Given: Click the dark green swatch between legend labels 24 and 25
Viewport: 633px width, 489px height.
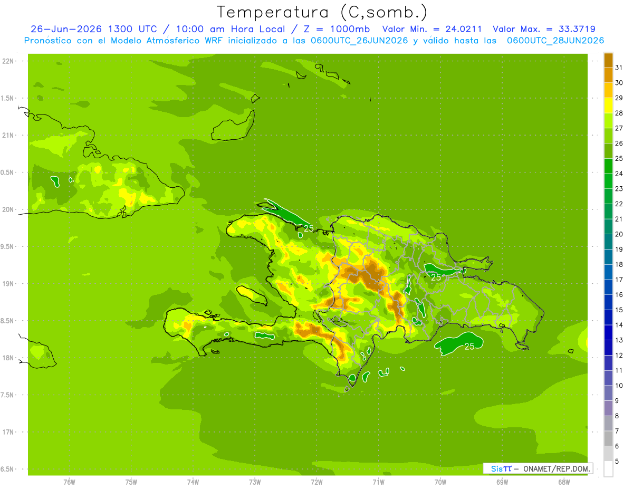Looking at the screenshot, I should (x=608, y=166).
